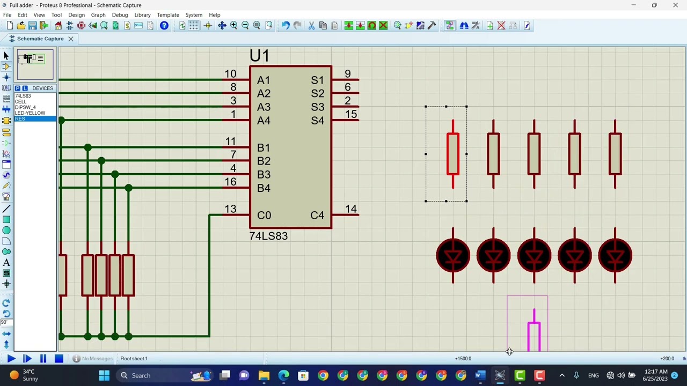Select the 2D Line graphics tool
687x386 pixels.
[6, 208]
